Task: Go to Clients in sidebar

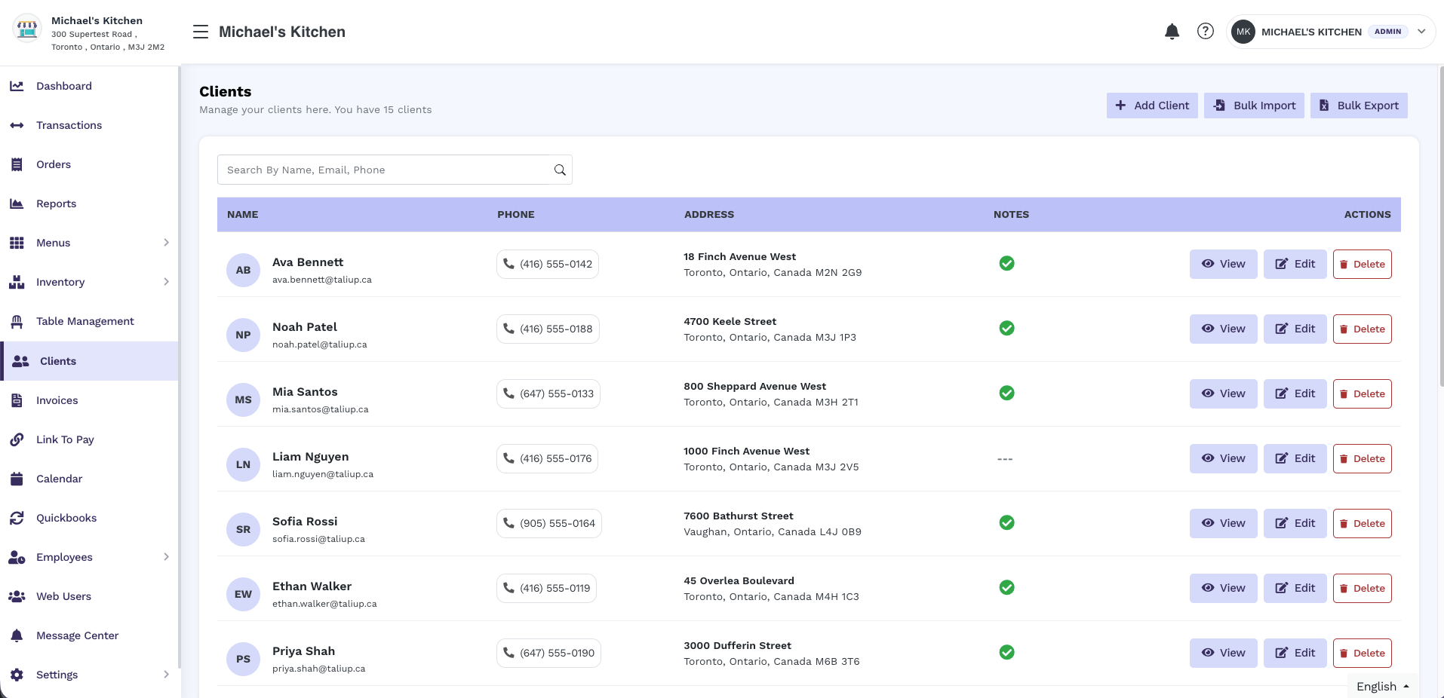Action: [x=91, y=361]
